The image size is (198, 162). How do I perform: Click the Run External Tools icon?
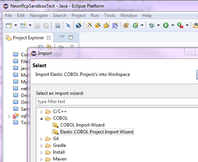(180, 25)
